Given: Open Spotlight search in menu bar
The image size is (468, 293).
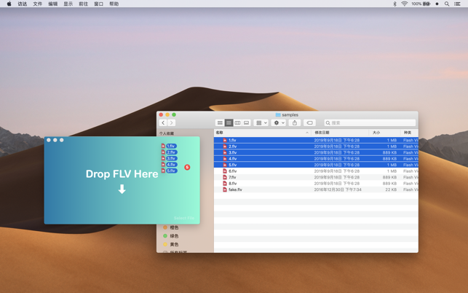Looking at the screenshot, I should point(447,4).
